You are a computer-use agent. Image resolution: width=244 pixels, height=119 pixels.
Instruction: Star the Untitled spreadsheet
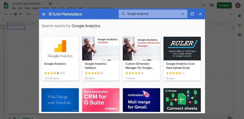[x=46, y=4]
